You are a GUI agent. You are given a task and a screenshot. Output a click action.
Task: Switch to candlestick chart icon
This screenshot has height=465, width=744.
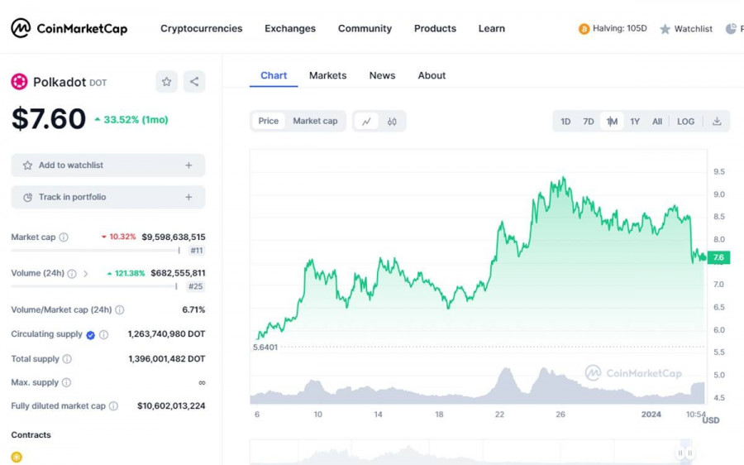(x=392, y=121)
